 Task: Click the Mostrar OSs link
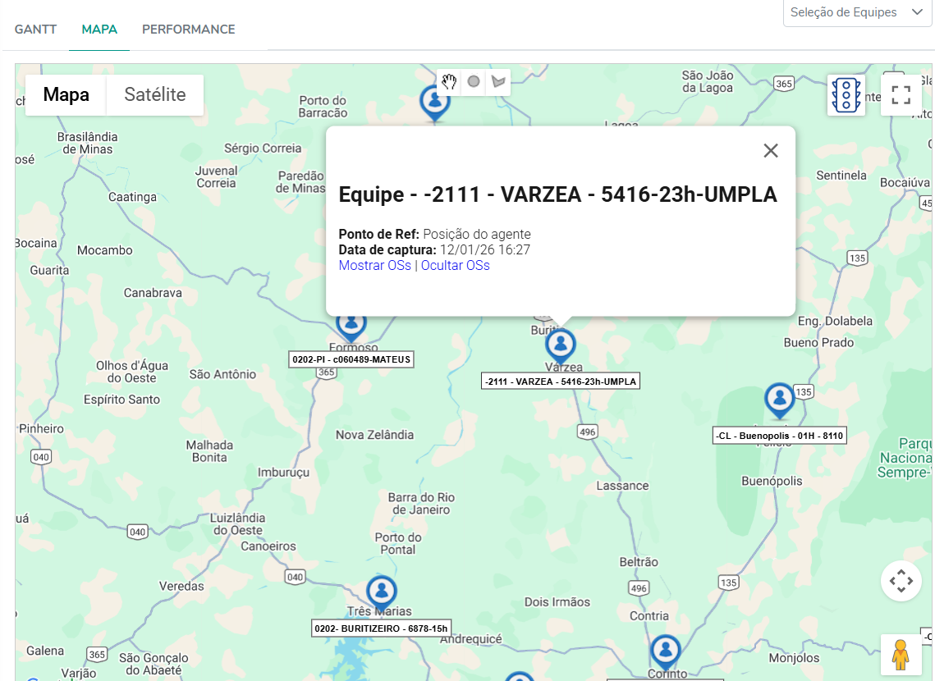(374, 266)
